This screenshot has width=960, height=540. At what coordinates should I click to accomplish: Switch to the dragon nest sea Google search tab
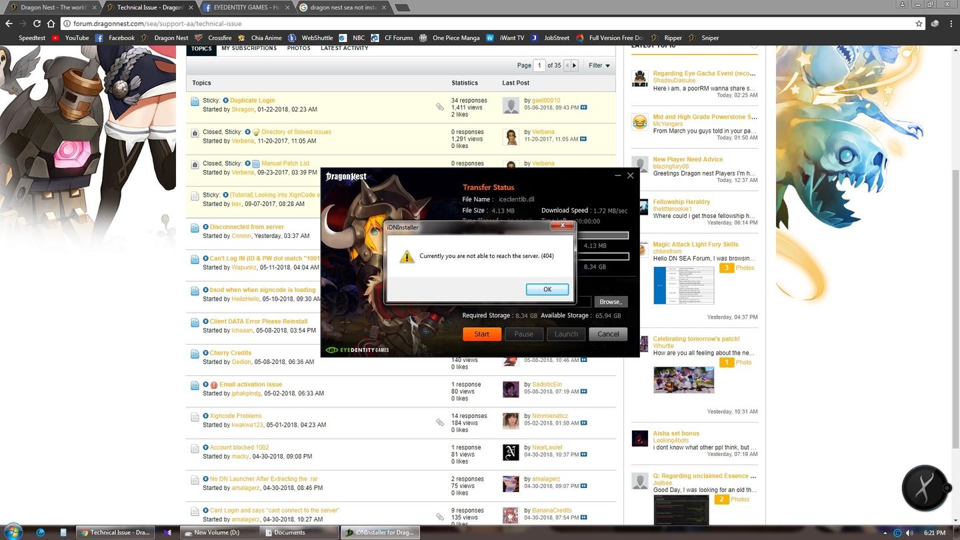pos(341,7)
